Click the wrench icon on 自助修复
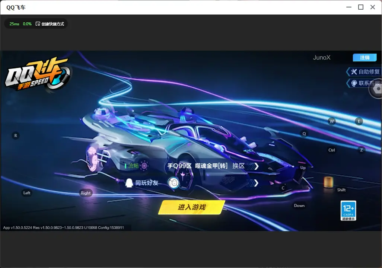This screenshot has width=382, height=268. click(354, 71)
